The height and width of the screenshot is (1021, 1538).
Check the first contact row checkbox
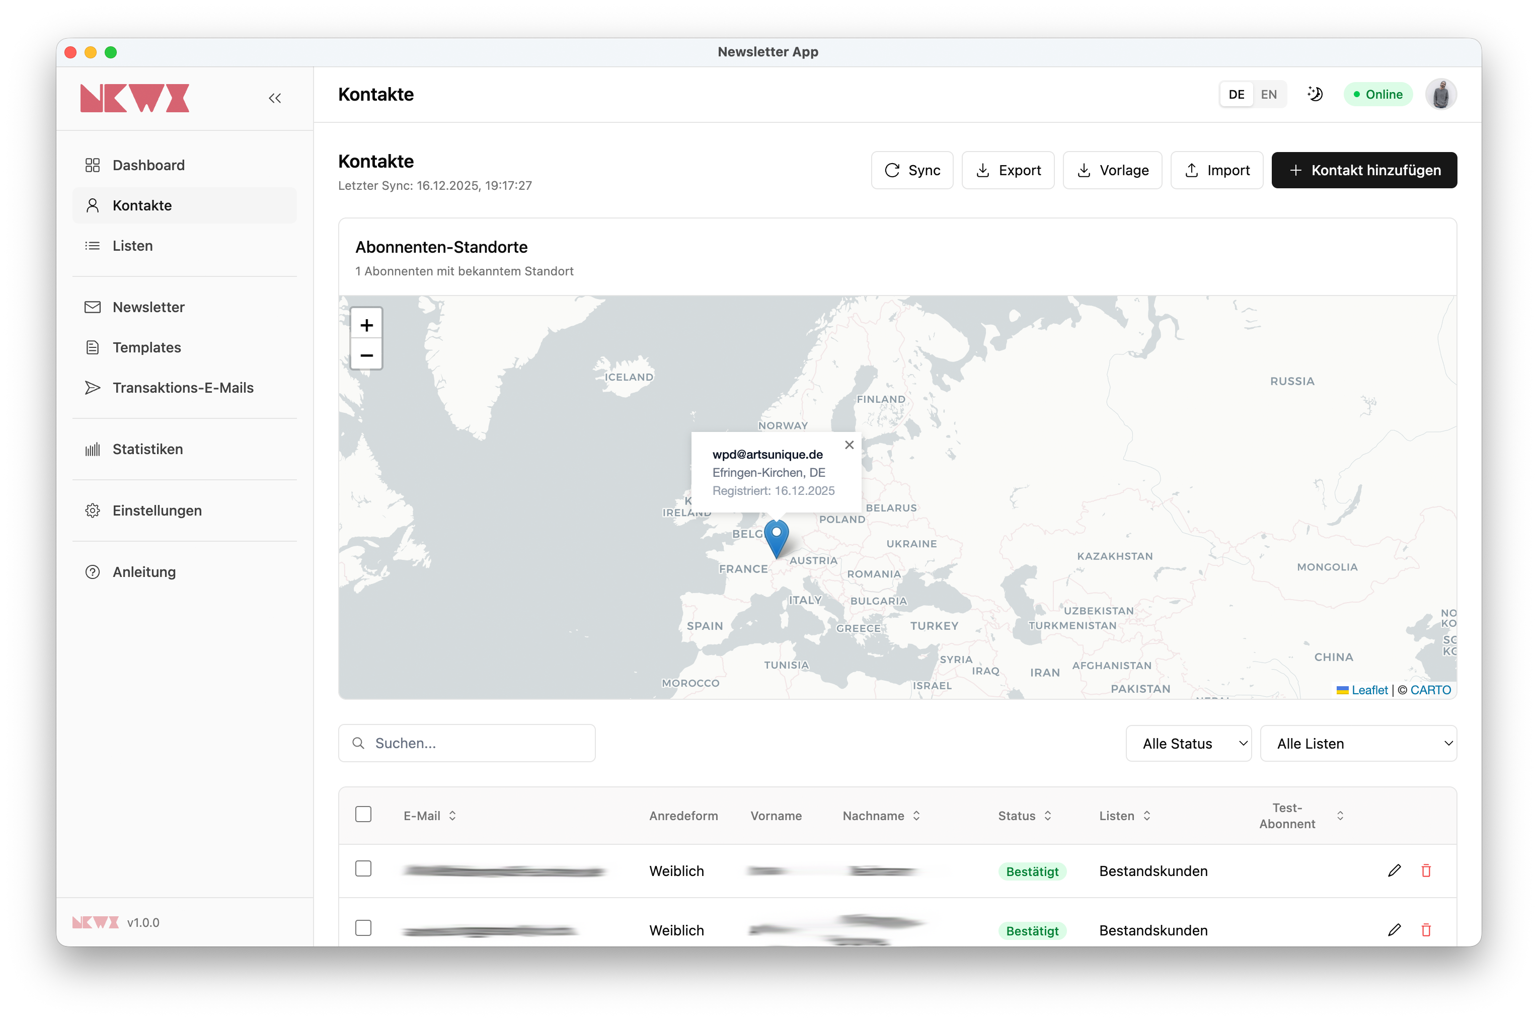click(363, 868)
